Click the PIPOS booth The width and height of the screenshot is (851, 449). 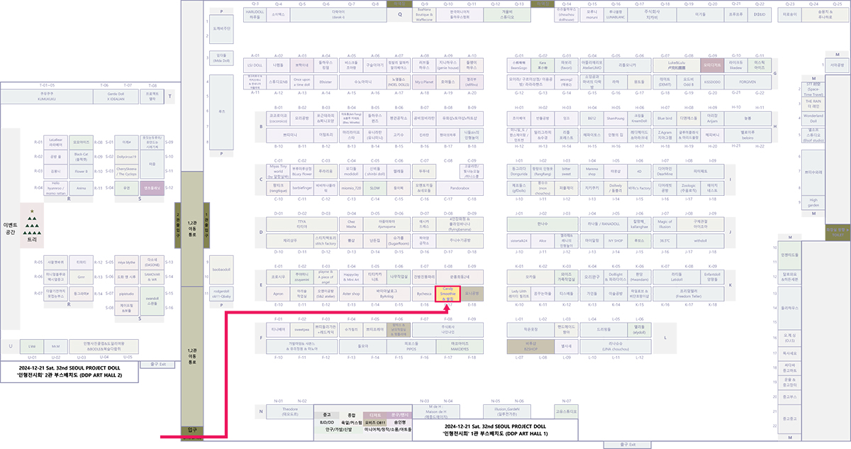(411, 346)
